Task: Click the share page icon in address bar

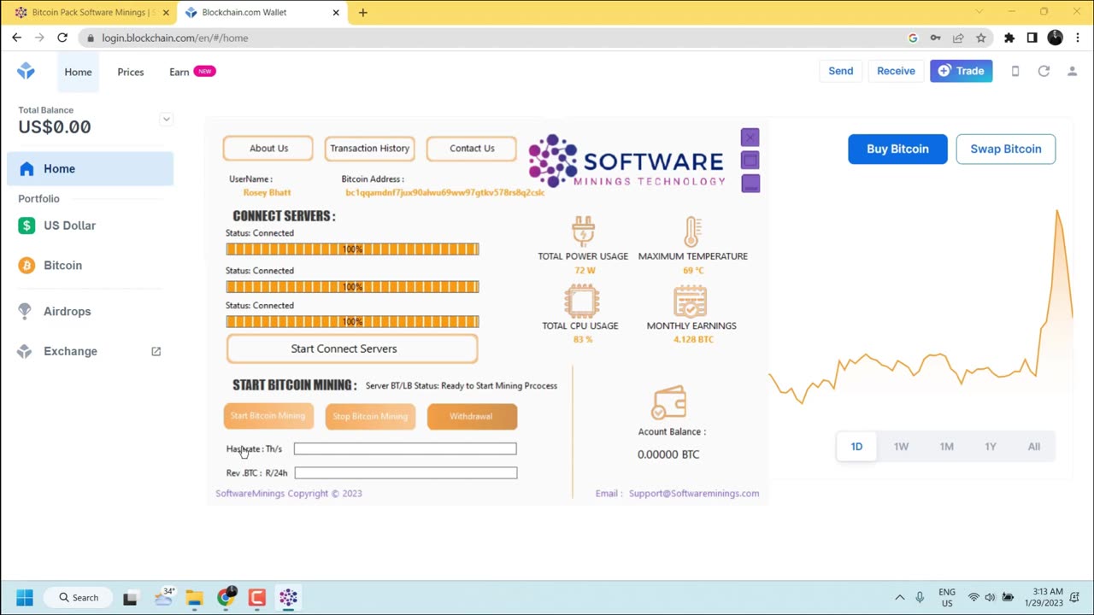Action: (958, 38)
